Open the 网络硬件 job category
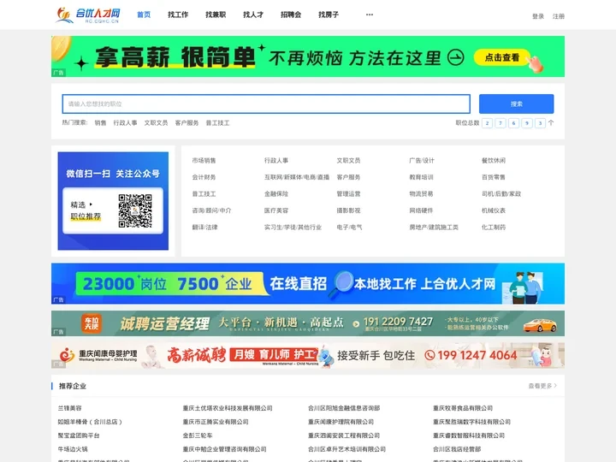The height and width of the screenshot is (462, 616). click(x=421, y=210)
